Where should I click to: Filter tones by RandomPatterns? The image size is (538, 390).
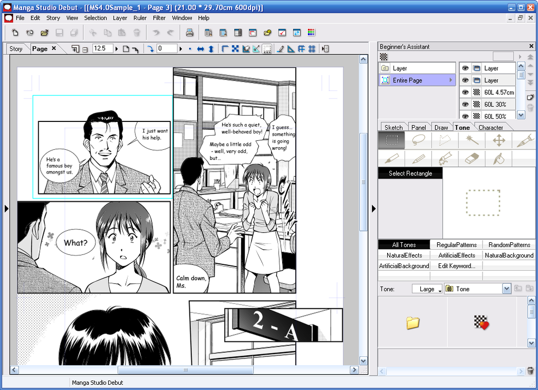click(509, 245)
